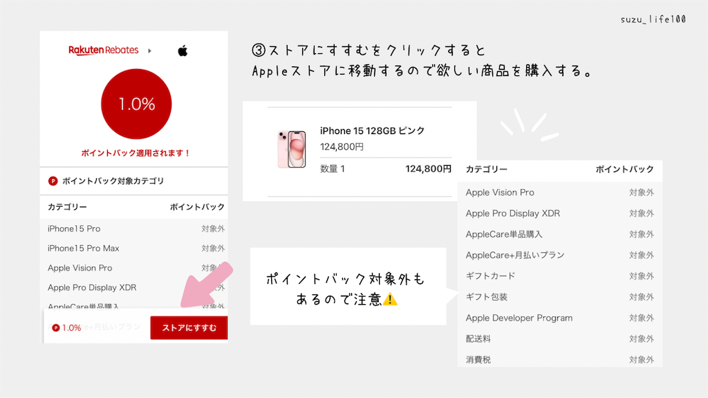Click the arrow between Rakuten and Apple logos
The width and height of the screenshot is (708, 398).
coord(149,51)
